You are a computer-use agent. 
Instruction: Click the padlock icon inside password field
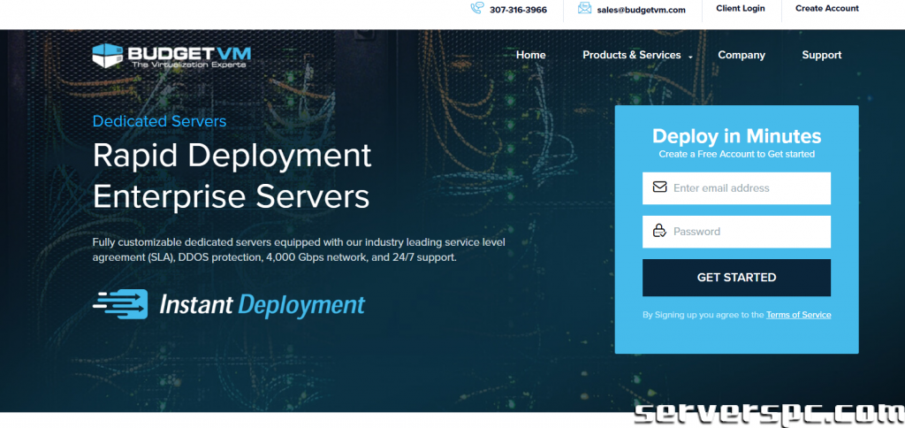click(x=659, y=232)
